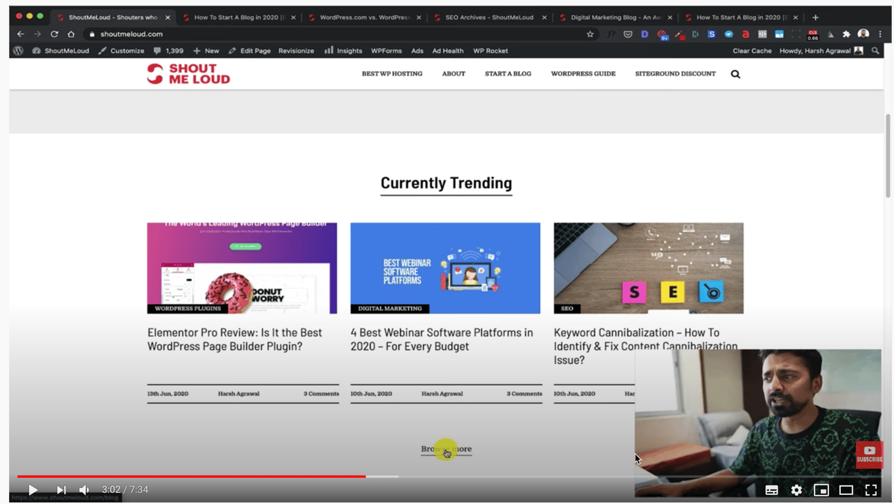Open Best Webinar Software thumbnail
The height and width of the screenshot is (504, 894).
click(445, 268)
